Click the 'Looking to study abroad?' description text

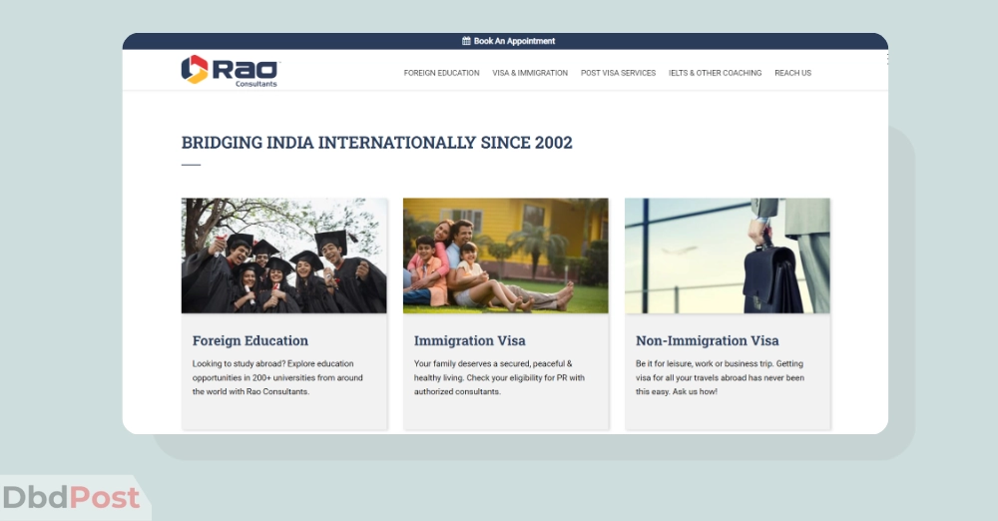coord(277,377)
